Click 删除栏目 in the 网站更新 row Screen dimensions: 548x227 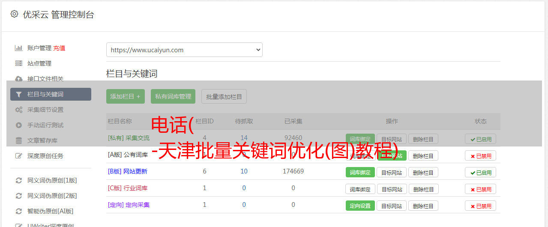(x=423, y=172)
